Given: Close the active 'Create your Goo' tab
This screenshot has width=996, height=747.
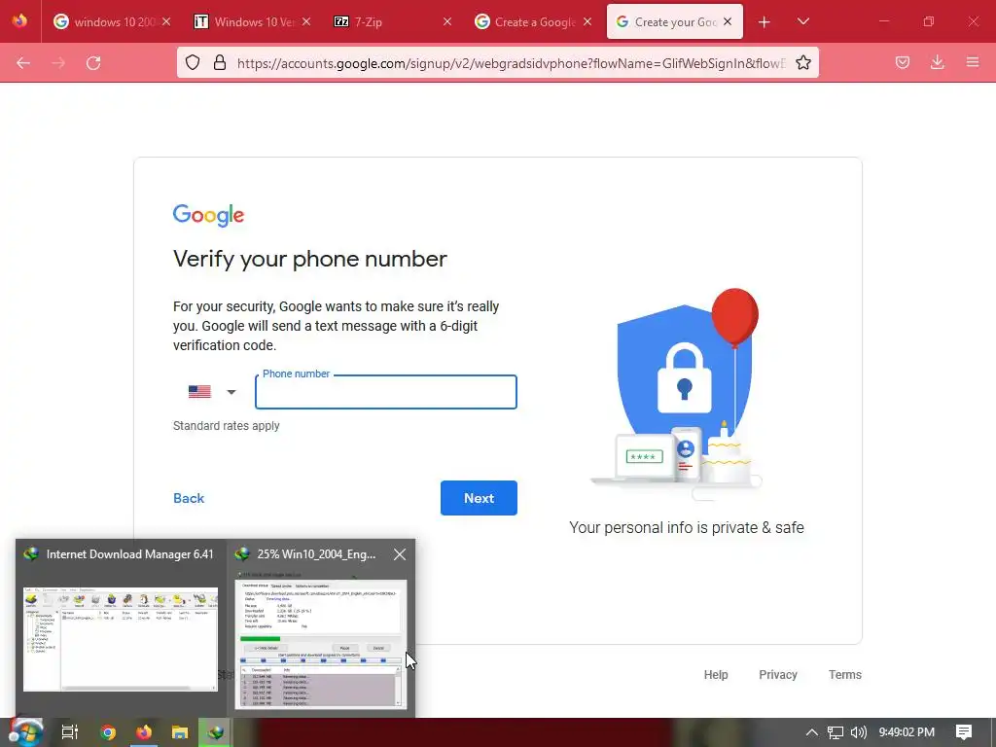Looking at the screenshot, I should coord(728,21).
